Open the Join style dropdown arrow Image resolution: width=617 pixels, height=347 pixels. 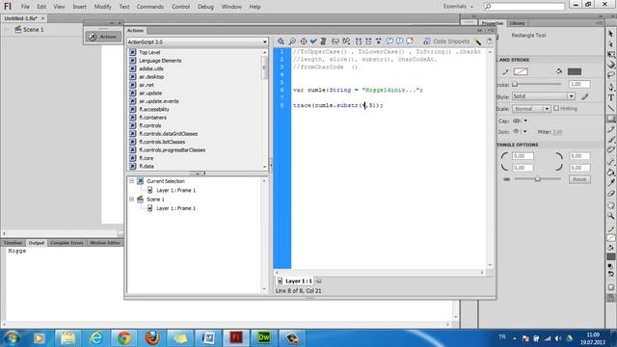point(525,131)
